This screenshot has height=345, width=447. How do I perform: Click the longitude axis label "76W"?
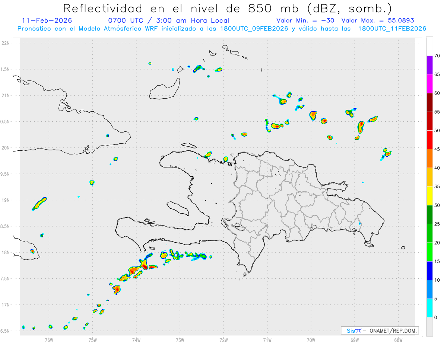(49, 340)
